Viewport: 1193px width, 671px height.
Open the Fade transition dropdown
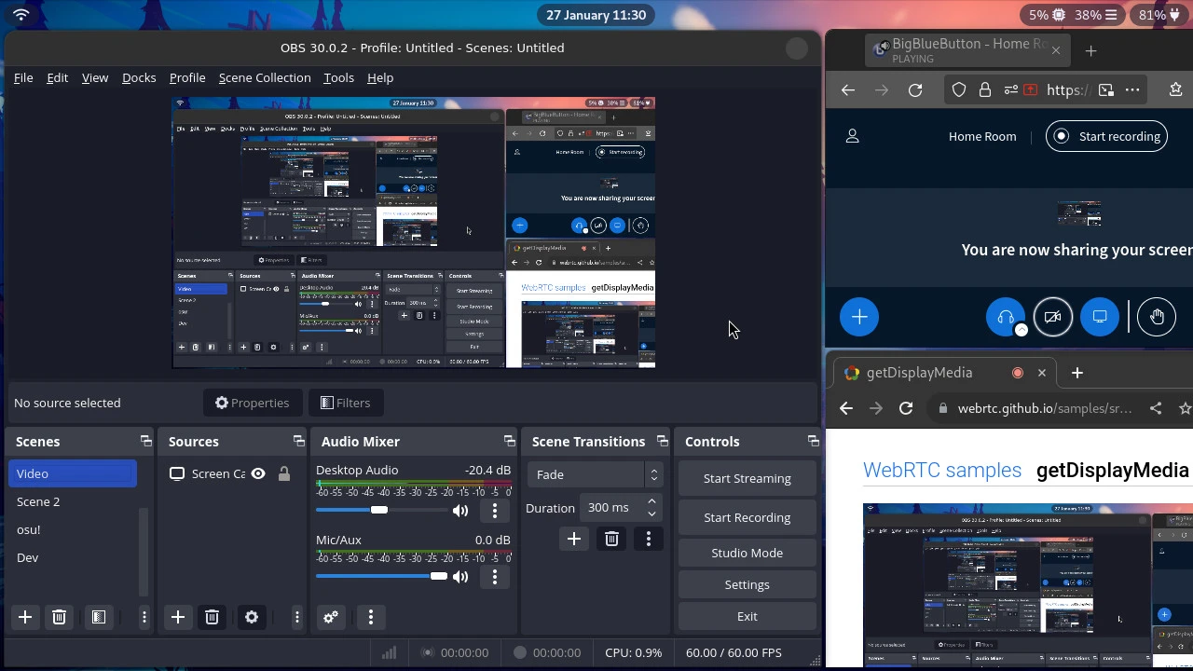tap(595, 474)
